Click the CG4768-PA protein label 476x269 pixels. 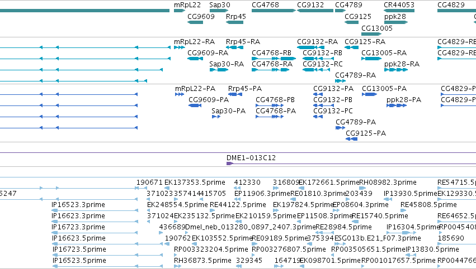click(276, 111)
